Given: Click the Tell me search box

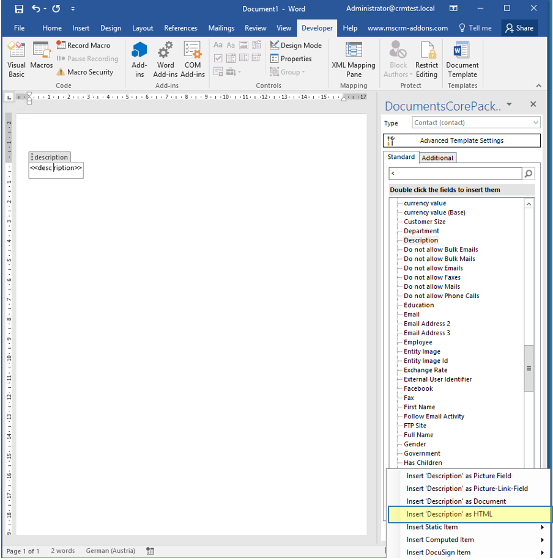Looking at the screenshot, I should 475,28.
